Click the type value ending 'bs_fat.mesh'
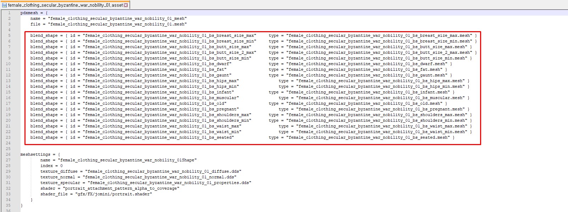This screenshot has width=568, height=212. coord(364,69)
